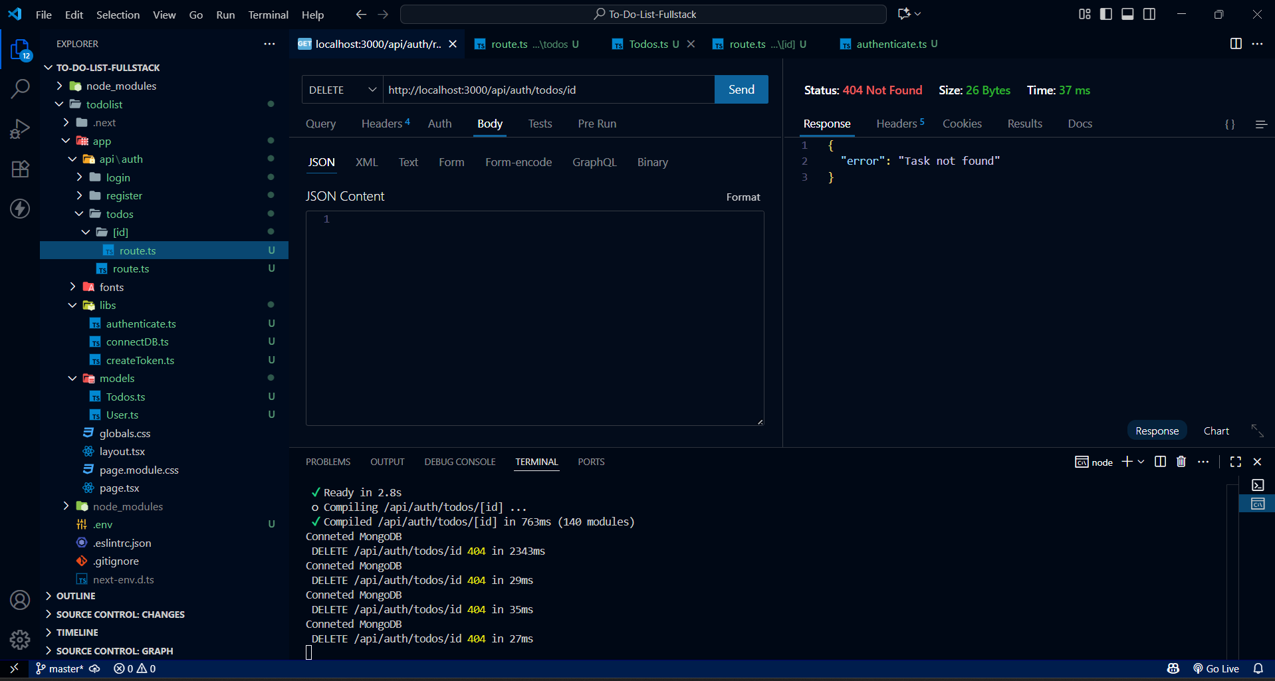
Task: Toggle the bottom panel visibility
Action: (x=1127, y=14)
